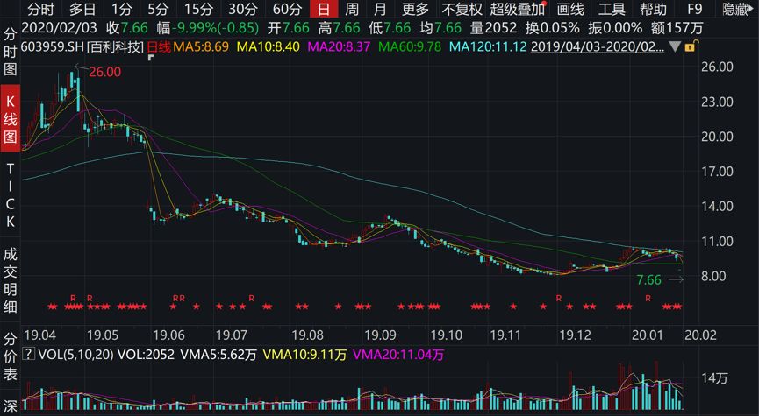This screenshot has height=416, width=759.
Task: Hide the indicators with 隐藏 button
Action: [739, 10]
